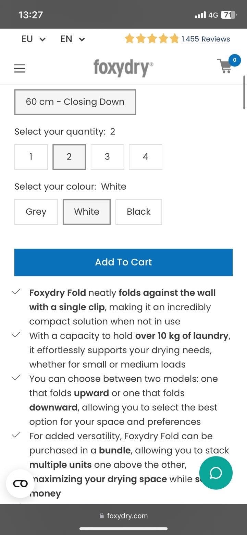Open the hamburger menu
This screenshot has width=247, height=535.
tap(20, 69)
